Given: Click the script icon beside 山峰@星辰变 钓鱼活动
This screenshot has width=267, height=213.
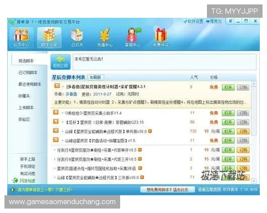Looking at the screenshot, I should click(x=56, y=140).
